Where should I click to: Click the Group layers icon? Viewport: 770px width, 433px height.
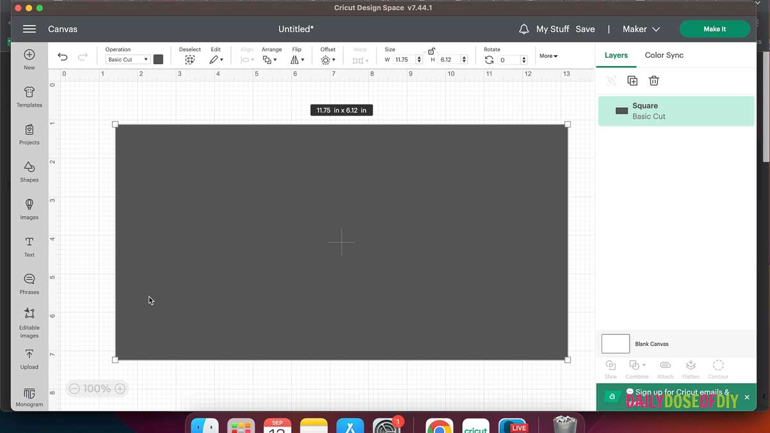pyautogui.click(x=611, y=81)
